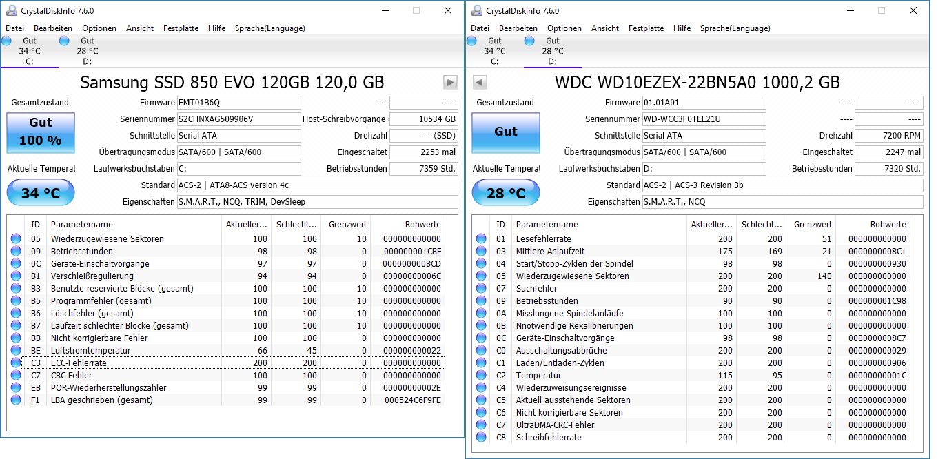Click CrystalDiskInfo app icon in left title bar

[x=11, y=10]
